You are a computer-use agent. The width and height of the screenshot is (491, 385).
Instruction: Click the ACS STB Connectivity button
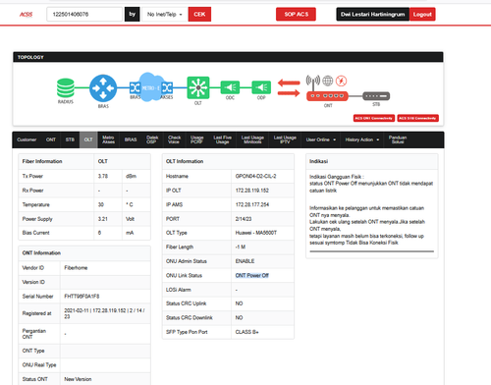[x=417, y=118]
